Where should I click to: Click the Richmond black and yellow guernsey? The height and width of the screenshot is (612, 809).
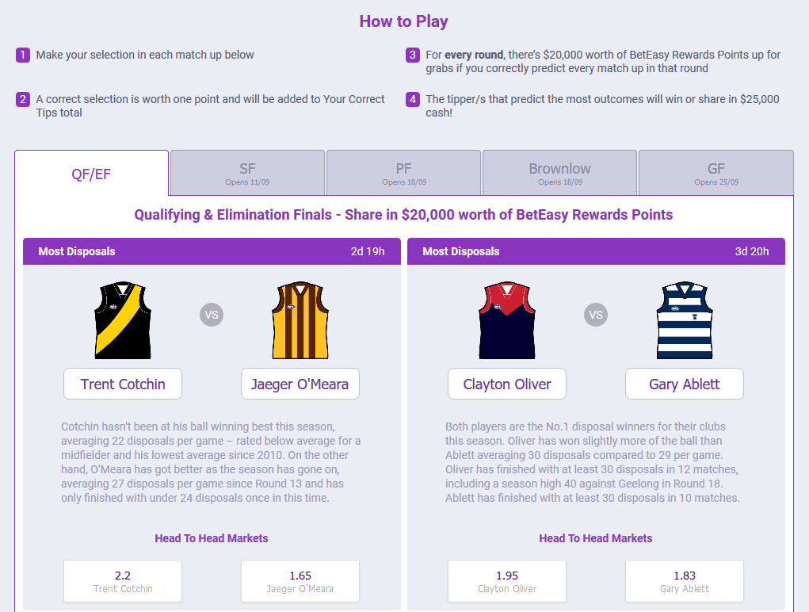pyautogui.click(x=123, y=320)
